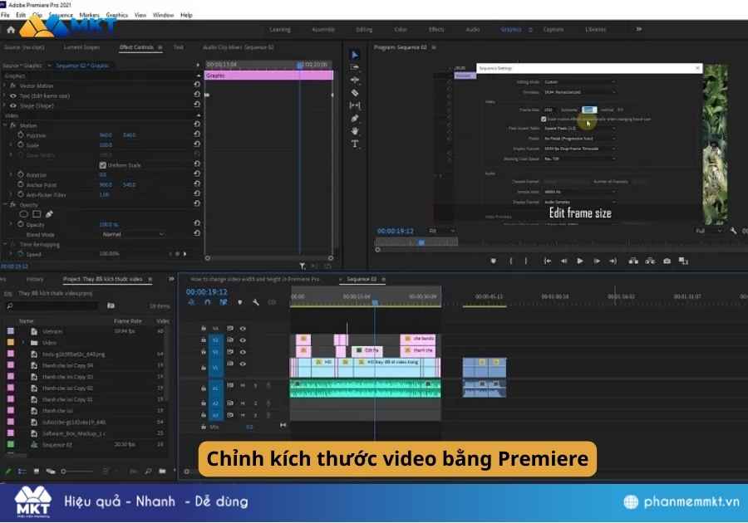748x523 pixels.
Task: Choose free draw bezier mask under Opacity
Action: pyautogui.click(x=49, y=214)
